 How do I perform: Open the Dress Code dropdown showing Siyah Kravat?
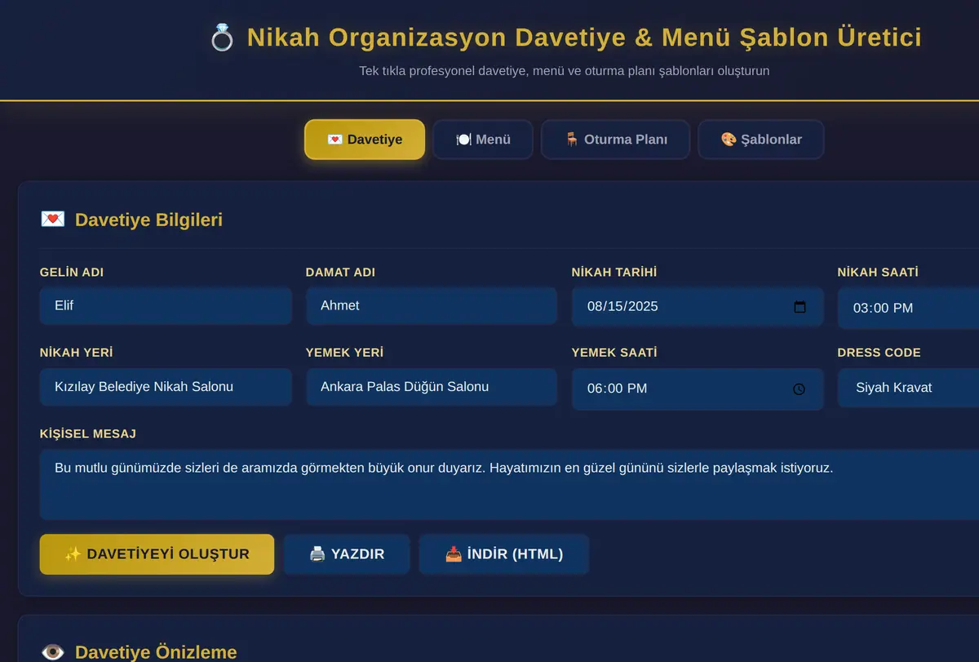tap(908, 388)
